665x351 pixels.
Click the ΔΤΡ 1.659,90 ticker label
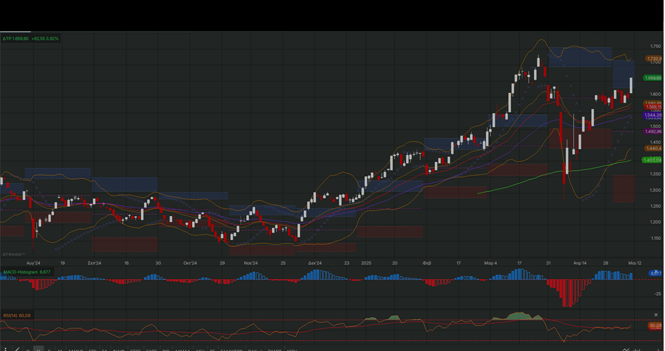pos(16,39)
